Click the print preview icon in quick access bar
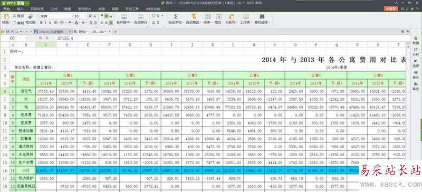 pos(17,32)
